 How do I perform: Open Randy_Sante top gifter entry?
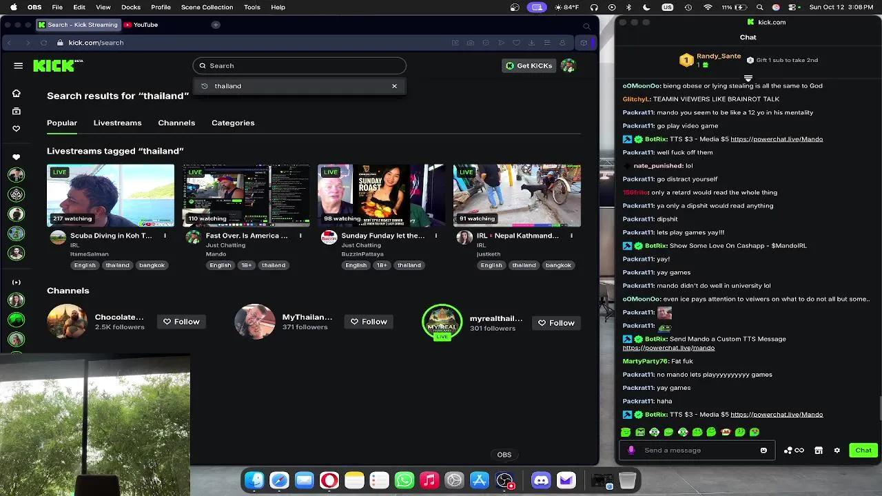point(710,60)
